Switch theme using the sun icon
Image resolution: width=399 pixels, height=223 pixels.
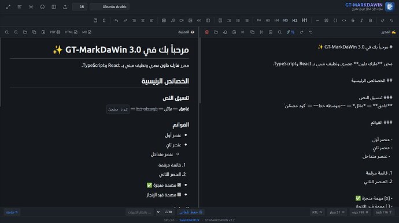(x=31, y=7)
